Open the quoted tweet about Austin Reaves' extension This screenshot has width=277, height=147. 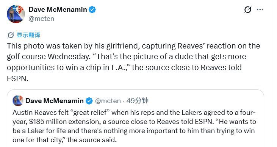click(x=136, y=118)
